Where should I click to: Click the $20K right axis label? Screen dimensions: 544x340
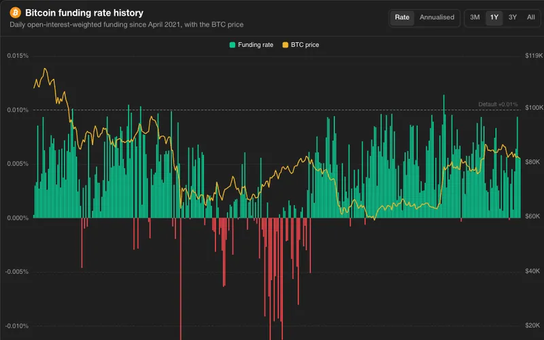click(532, 325)
